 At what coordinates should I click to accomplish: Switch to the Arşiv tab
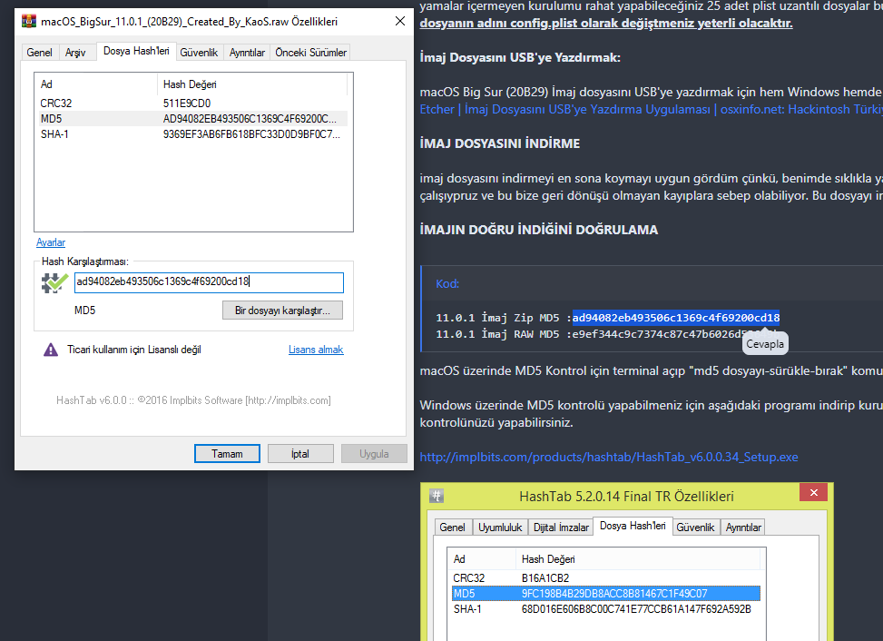tap(75, 53)
